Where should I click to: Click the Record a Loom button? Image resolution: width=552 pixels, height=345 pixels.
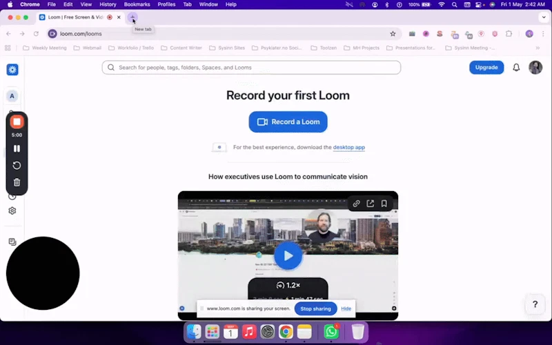(x=288, y=122)
